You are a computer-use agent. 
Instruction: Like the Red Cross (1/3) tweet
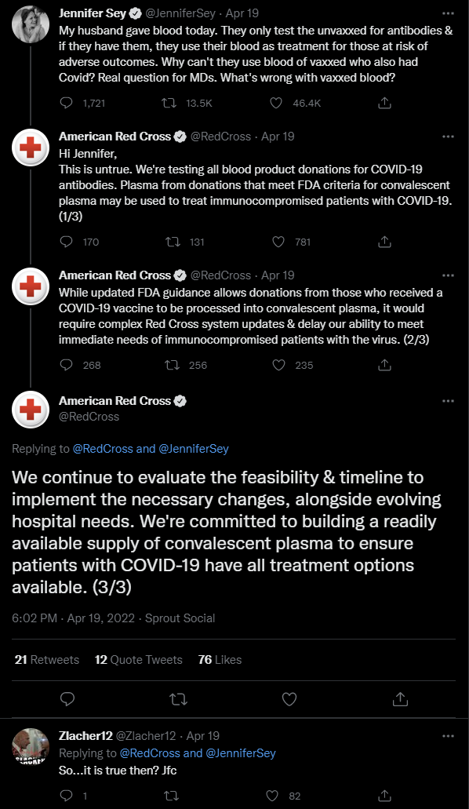[278, 242]
